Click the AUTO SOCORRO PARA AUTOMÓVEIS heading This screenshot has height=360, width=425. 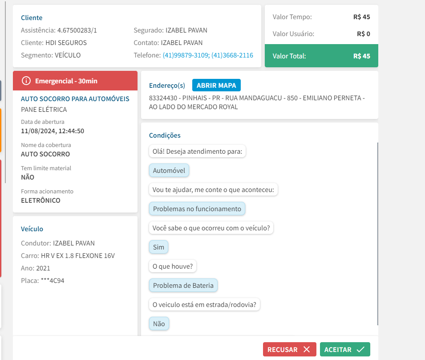click(x=75, y=99)
